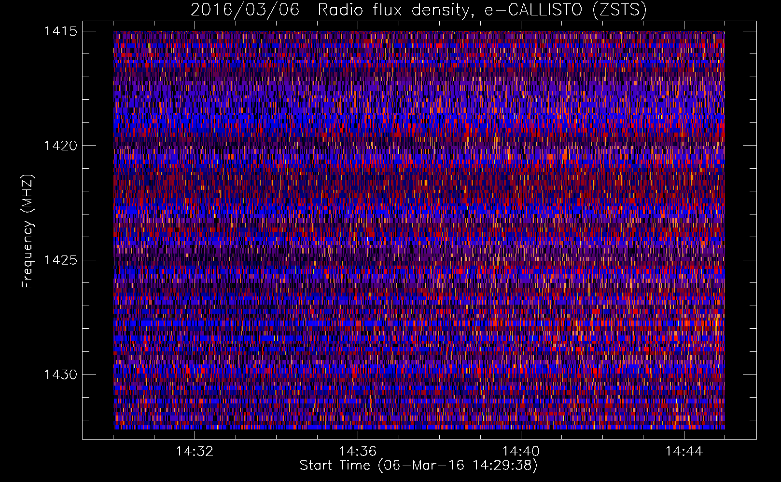781x482 pixels.
Task: Click the 14:32 time tick label
Action: (x=195, y=452)
